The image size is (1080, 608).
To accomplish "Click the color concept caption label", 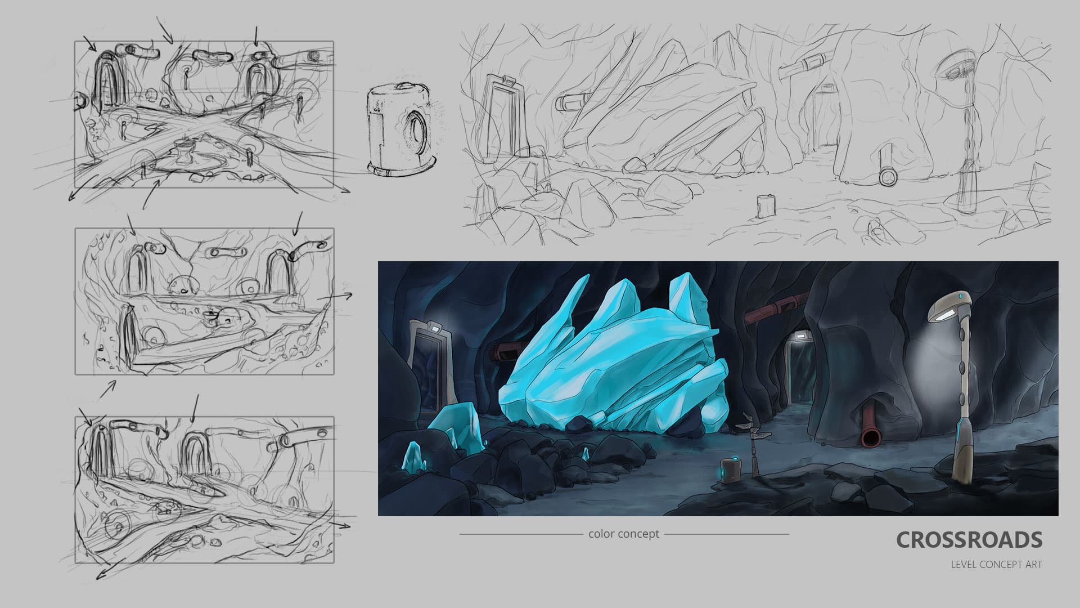I will (623, 534).
